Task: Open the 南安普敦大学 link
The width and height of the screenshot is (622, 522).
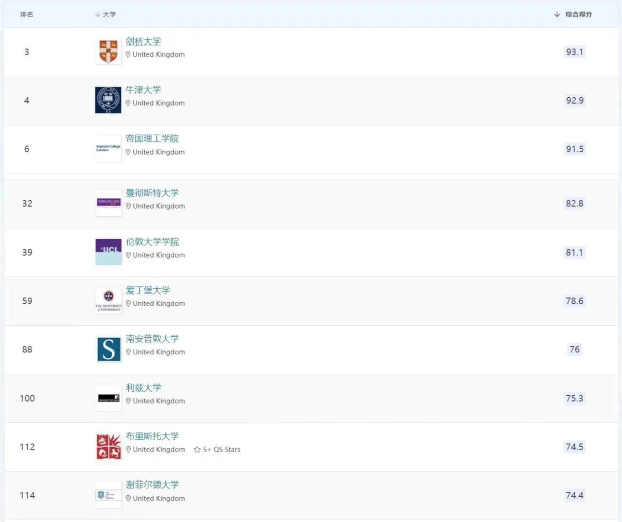Action: (x=152, y=339)
